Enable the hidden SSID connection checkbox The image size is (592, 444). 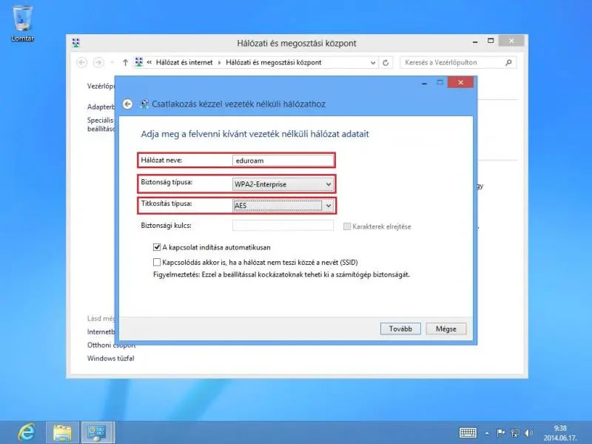[157, 262]
